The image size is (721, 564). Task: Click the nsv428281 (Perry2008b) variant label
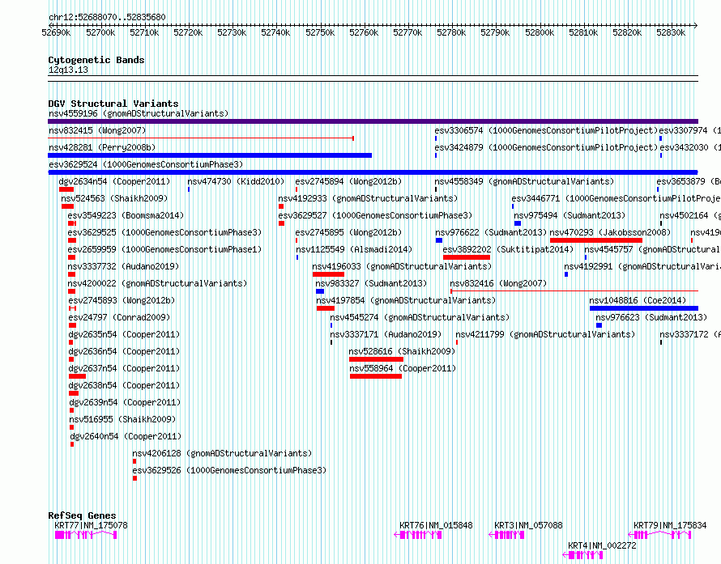[x=102, y=147]
